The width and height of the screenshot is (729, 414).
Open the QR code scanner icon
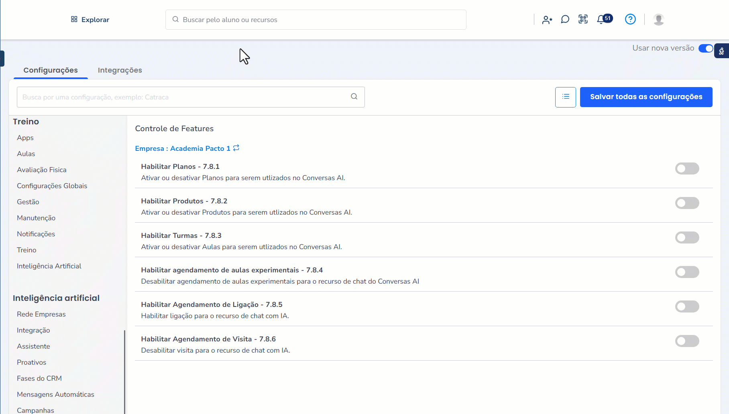(x=583, y=19)
